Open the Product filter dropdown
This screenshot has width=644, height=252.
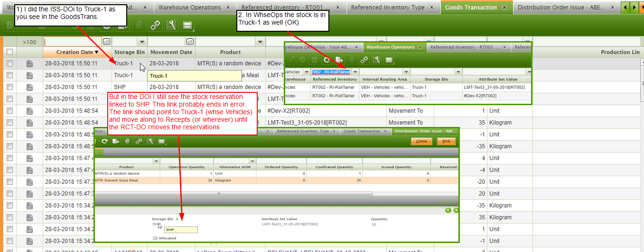point(260,42)
